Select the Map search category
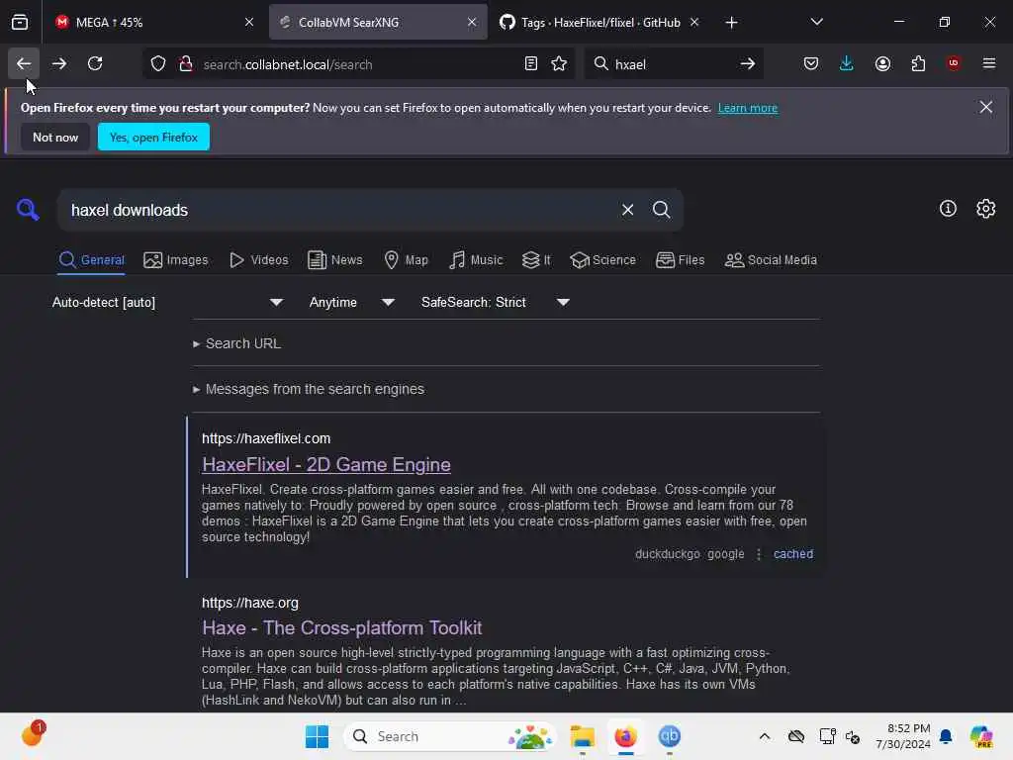The image size is (1013, 760). tap(406, 260)
